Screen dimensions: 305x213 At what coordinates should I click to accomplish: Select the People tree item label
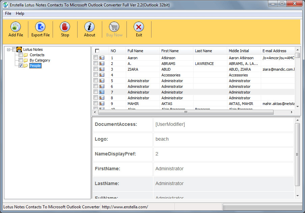[x=35, y=66]
